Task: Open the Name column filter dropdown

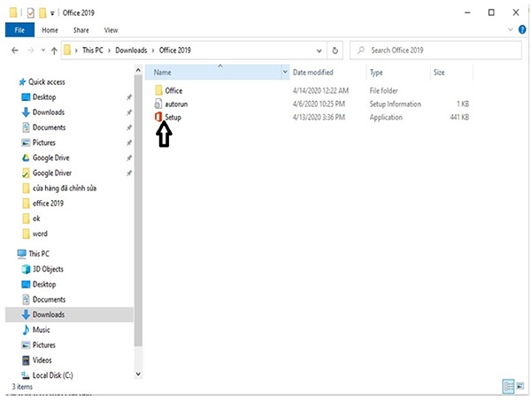Action: click(x=285, y=72)
